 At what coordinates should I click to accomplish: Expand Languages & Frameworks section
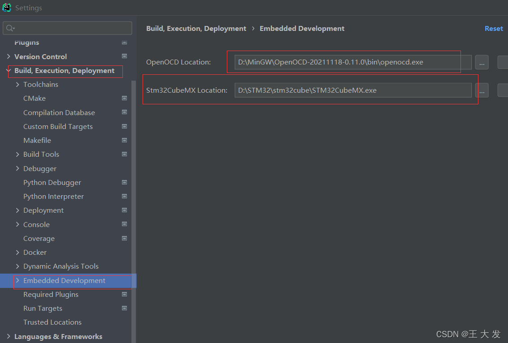coord(9,336)
